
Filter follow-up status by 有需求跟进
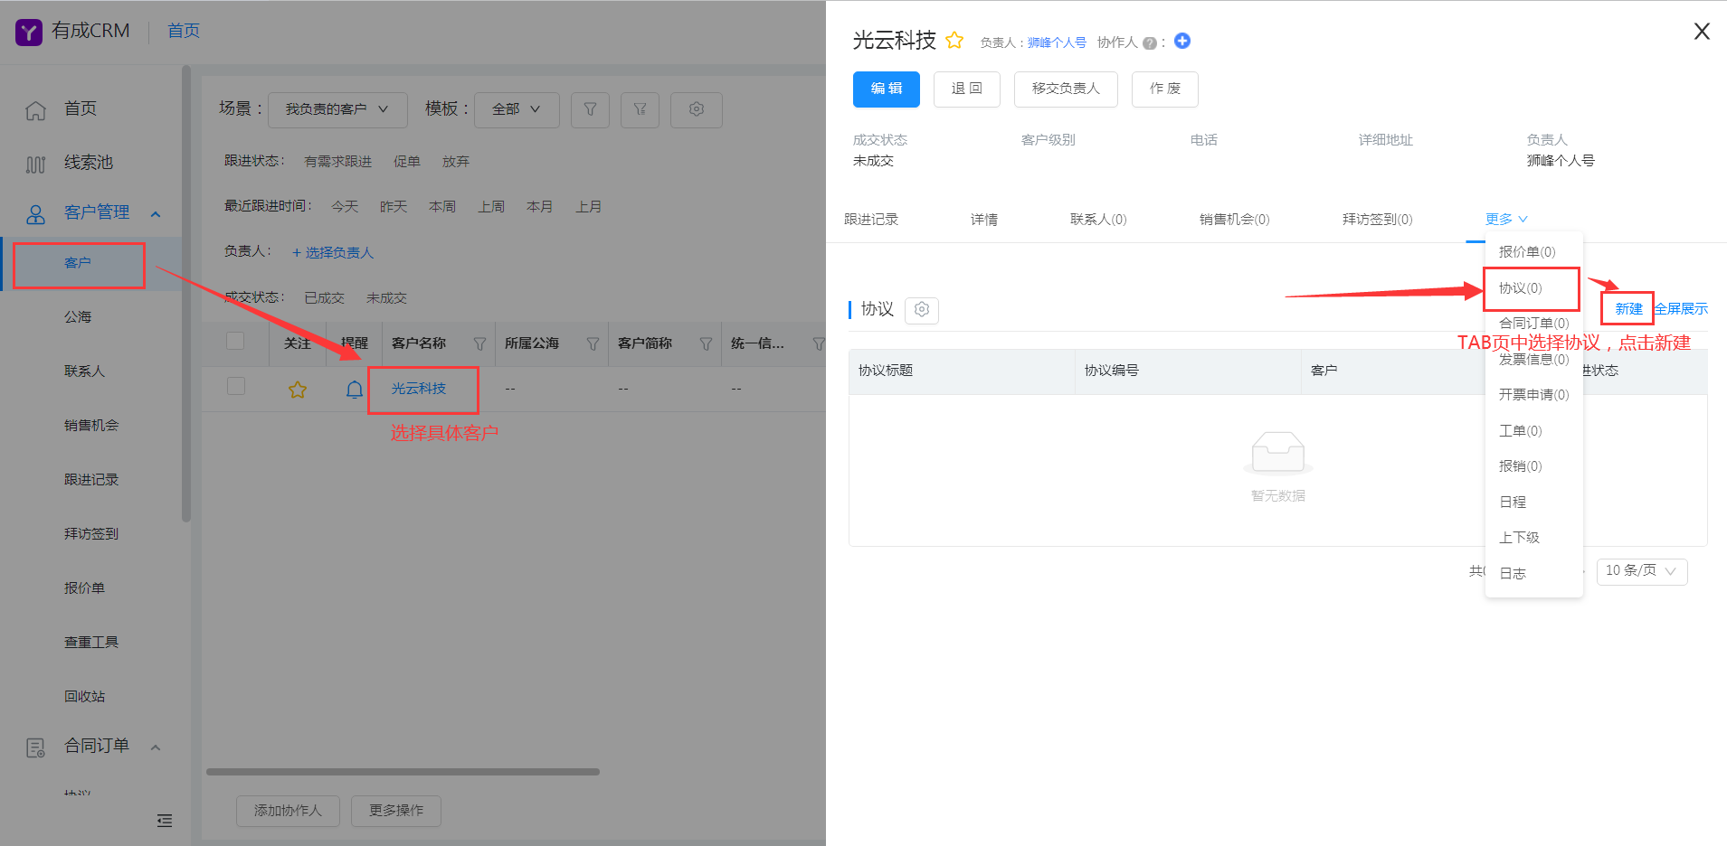[x=338, y=162]
